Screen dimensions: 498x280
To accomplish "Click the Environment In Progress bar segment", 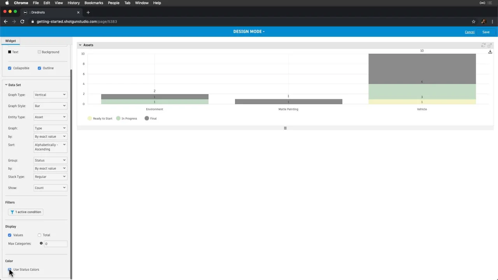I will 154,102.
